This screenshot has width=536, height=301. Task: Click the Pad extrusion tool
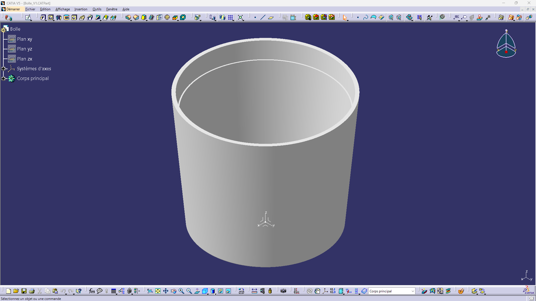(43, 18)
